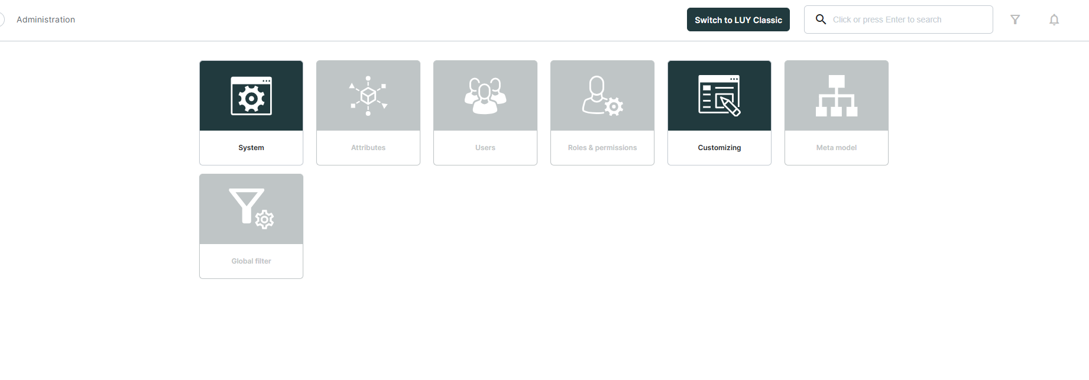Viewport: 1089px width, 380px height.
Task: Open the Global filter funnel-gear icon
Action: (251, 209)
